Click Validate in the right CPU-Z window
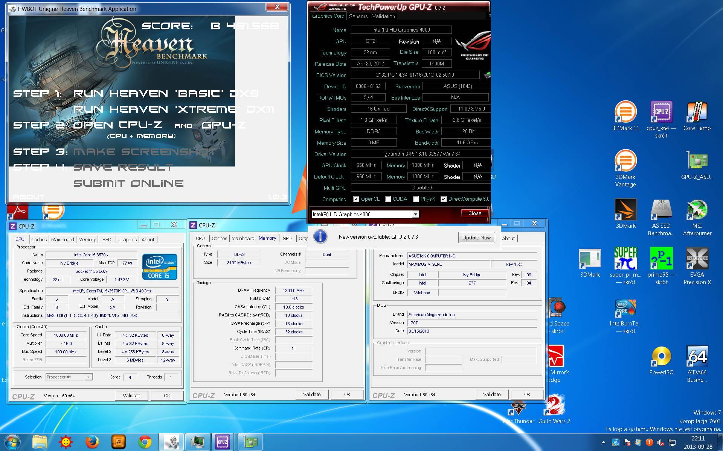723x451 pixels. (492, 394)
